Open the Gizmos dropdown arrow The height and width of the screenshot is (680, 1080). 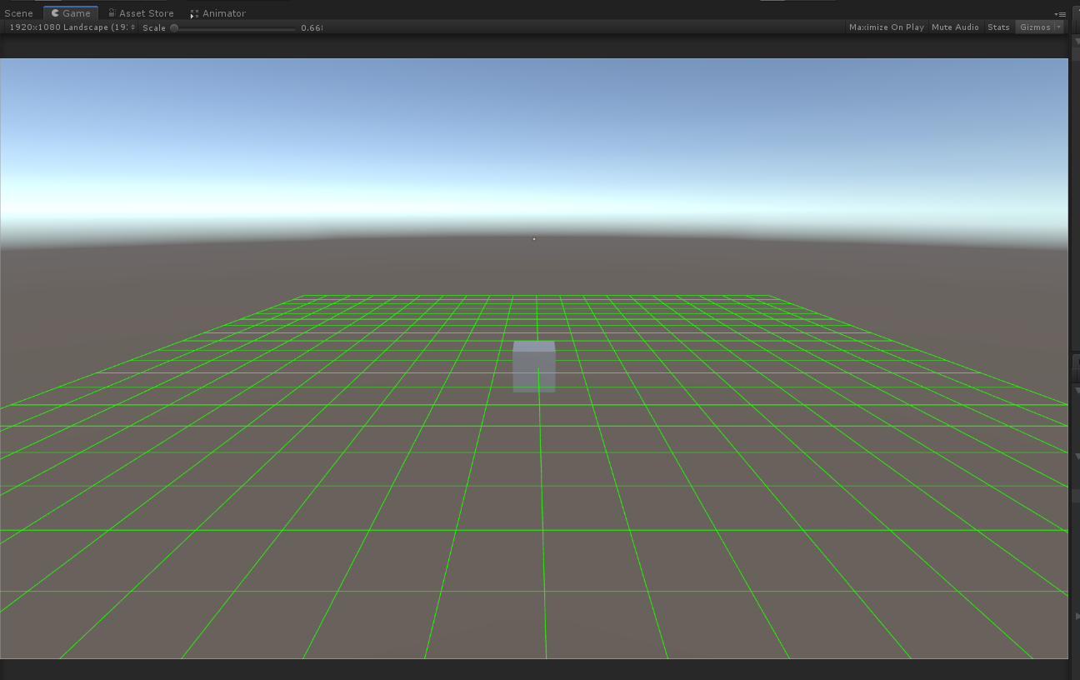coord(1059,27)
